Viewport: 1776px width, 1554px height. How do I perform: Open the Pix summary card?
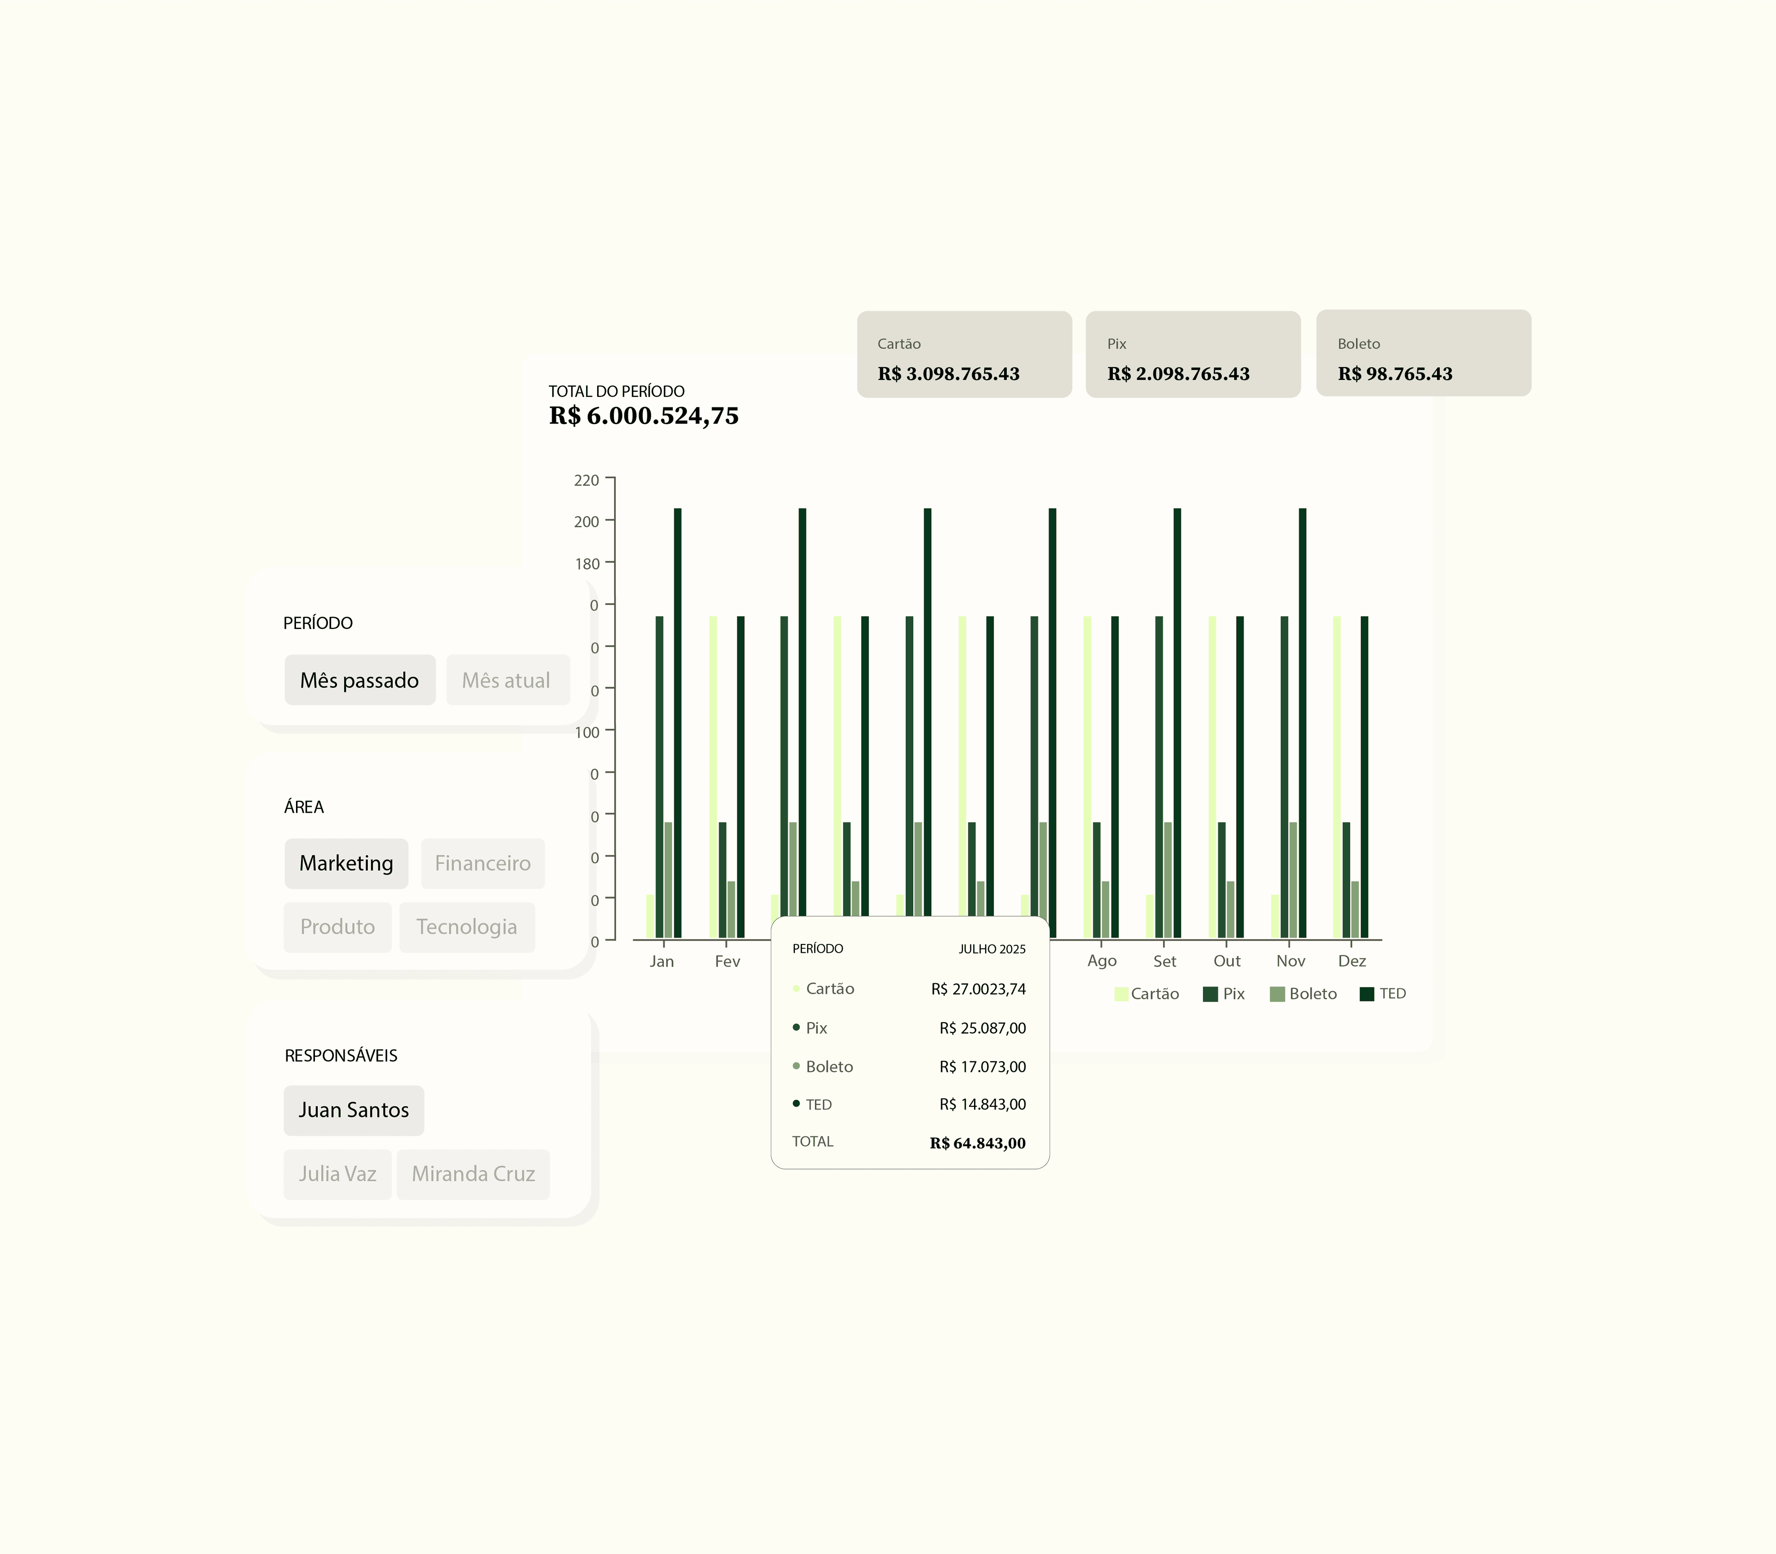(1192, 355)
